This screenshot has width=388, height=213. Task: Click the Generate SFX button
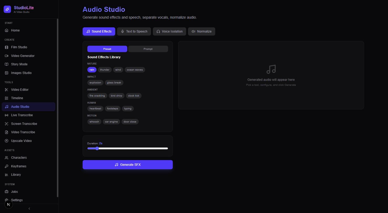[x=128, y=165]
